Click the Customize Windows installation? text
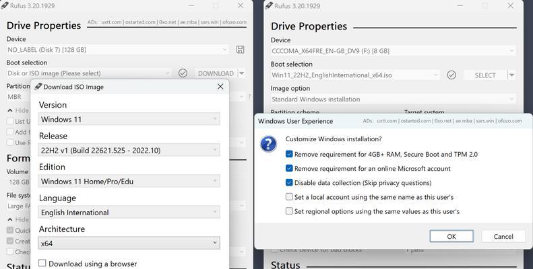533x269 pixels. pyautogui.click(x=334, y=139)
